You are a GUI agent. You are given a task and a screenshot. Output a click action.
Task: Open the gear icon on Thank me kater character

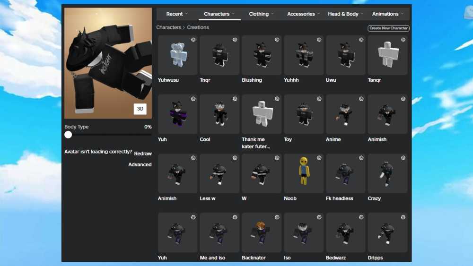click(x=277, y=99)
